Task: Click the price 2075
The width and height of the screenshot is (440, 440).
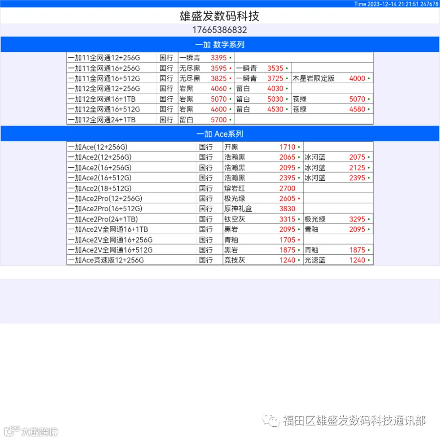Action: click(357, 157)
